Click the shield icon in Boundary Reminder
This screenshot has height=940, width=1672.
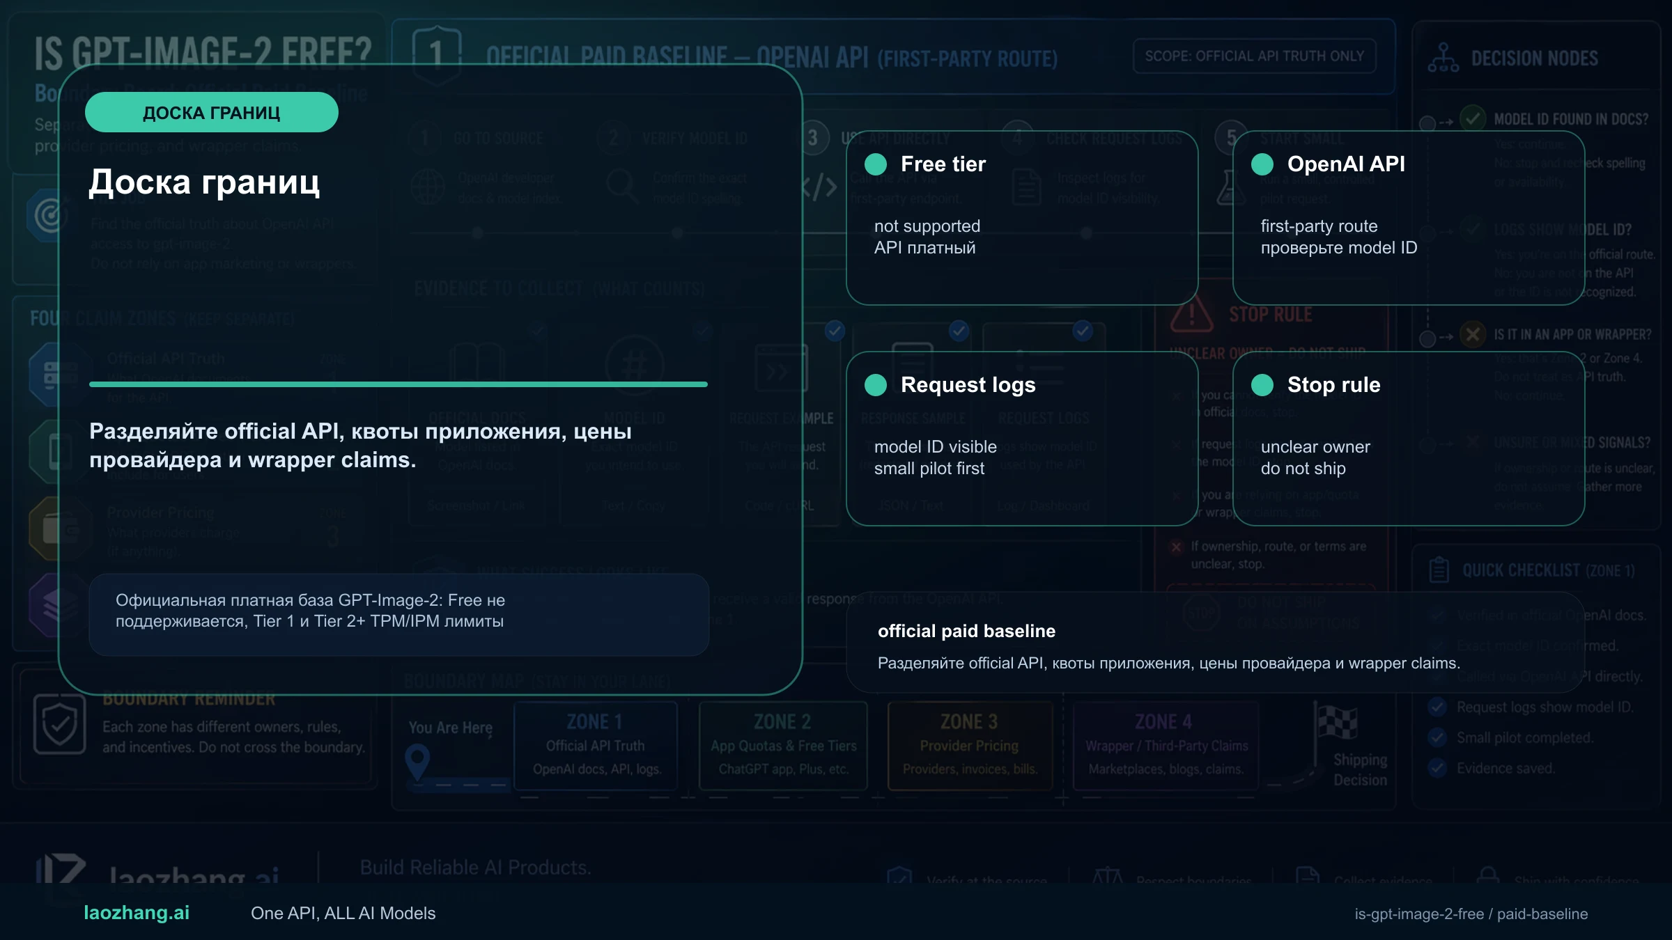pyautogui.click(x=59, y=724)
